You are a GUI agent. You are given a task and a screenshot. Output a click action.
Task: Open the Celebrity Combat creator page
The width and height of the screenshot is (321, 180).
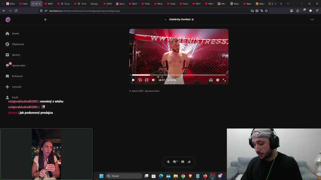[x=179, y=19]
